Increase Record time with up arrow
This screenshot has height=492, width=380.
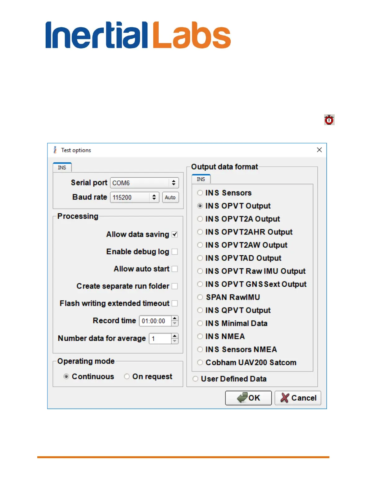click(175, 318)
